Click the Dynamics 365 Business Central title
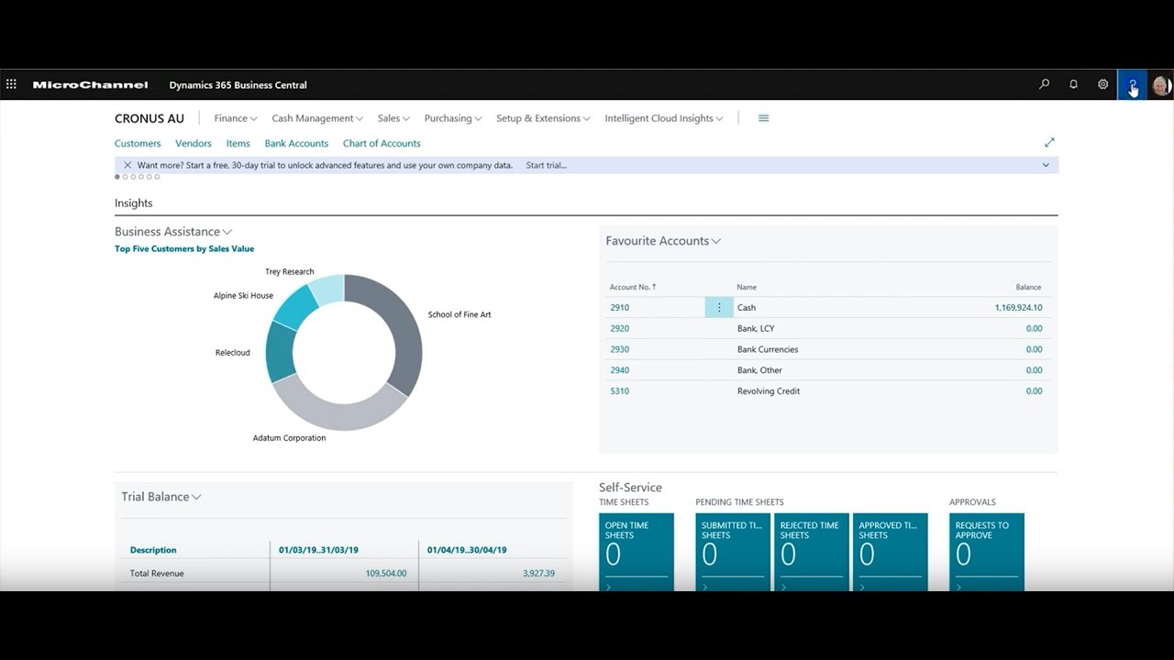The image size is (1174, 660). coord(238,85)
